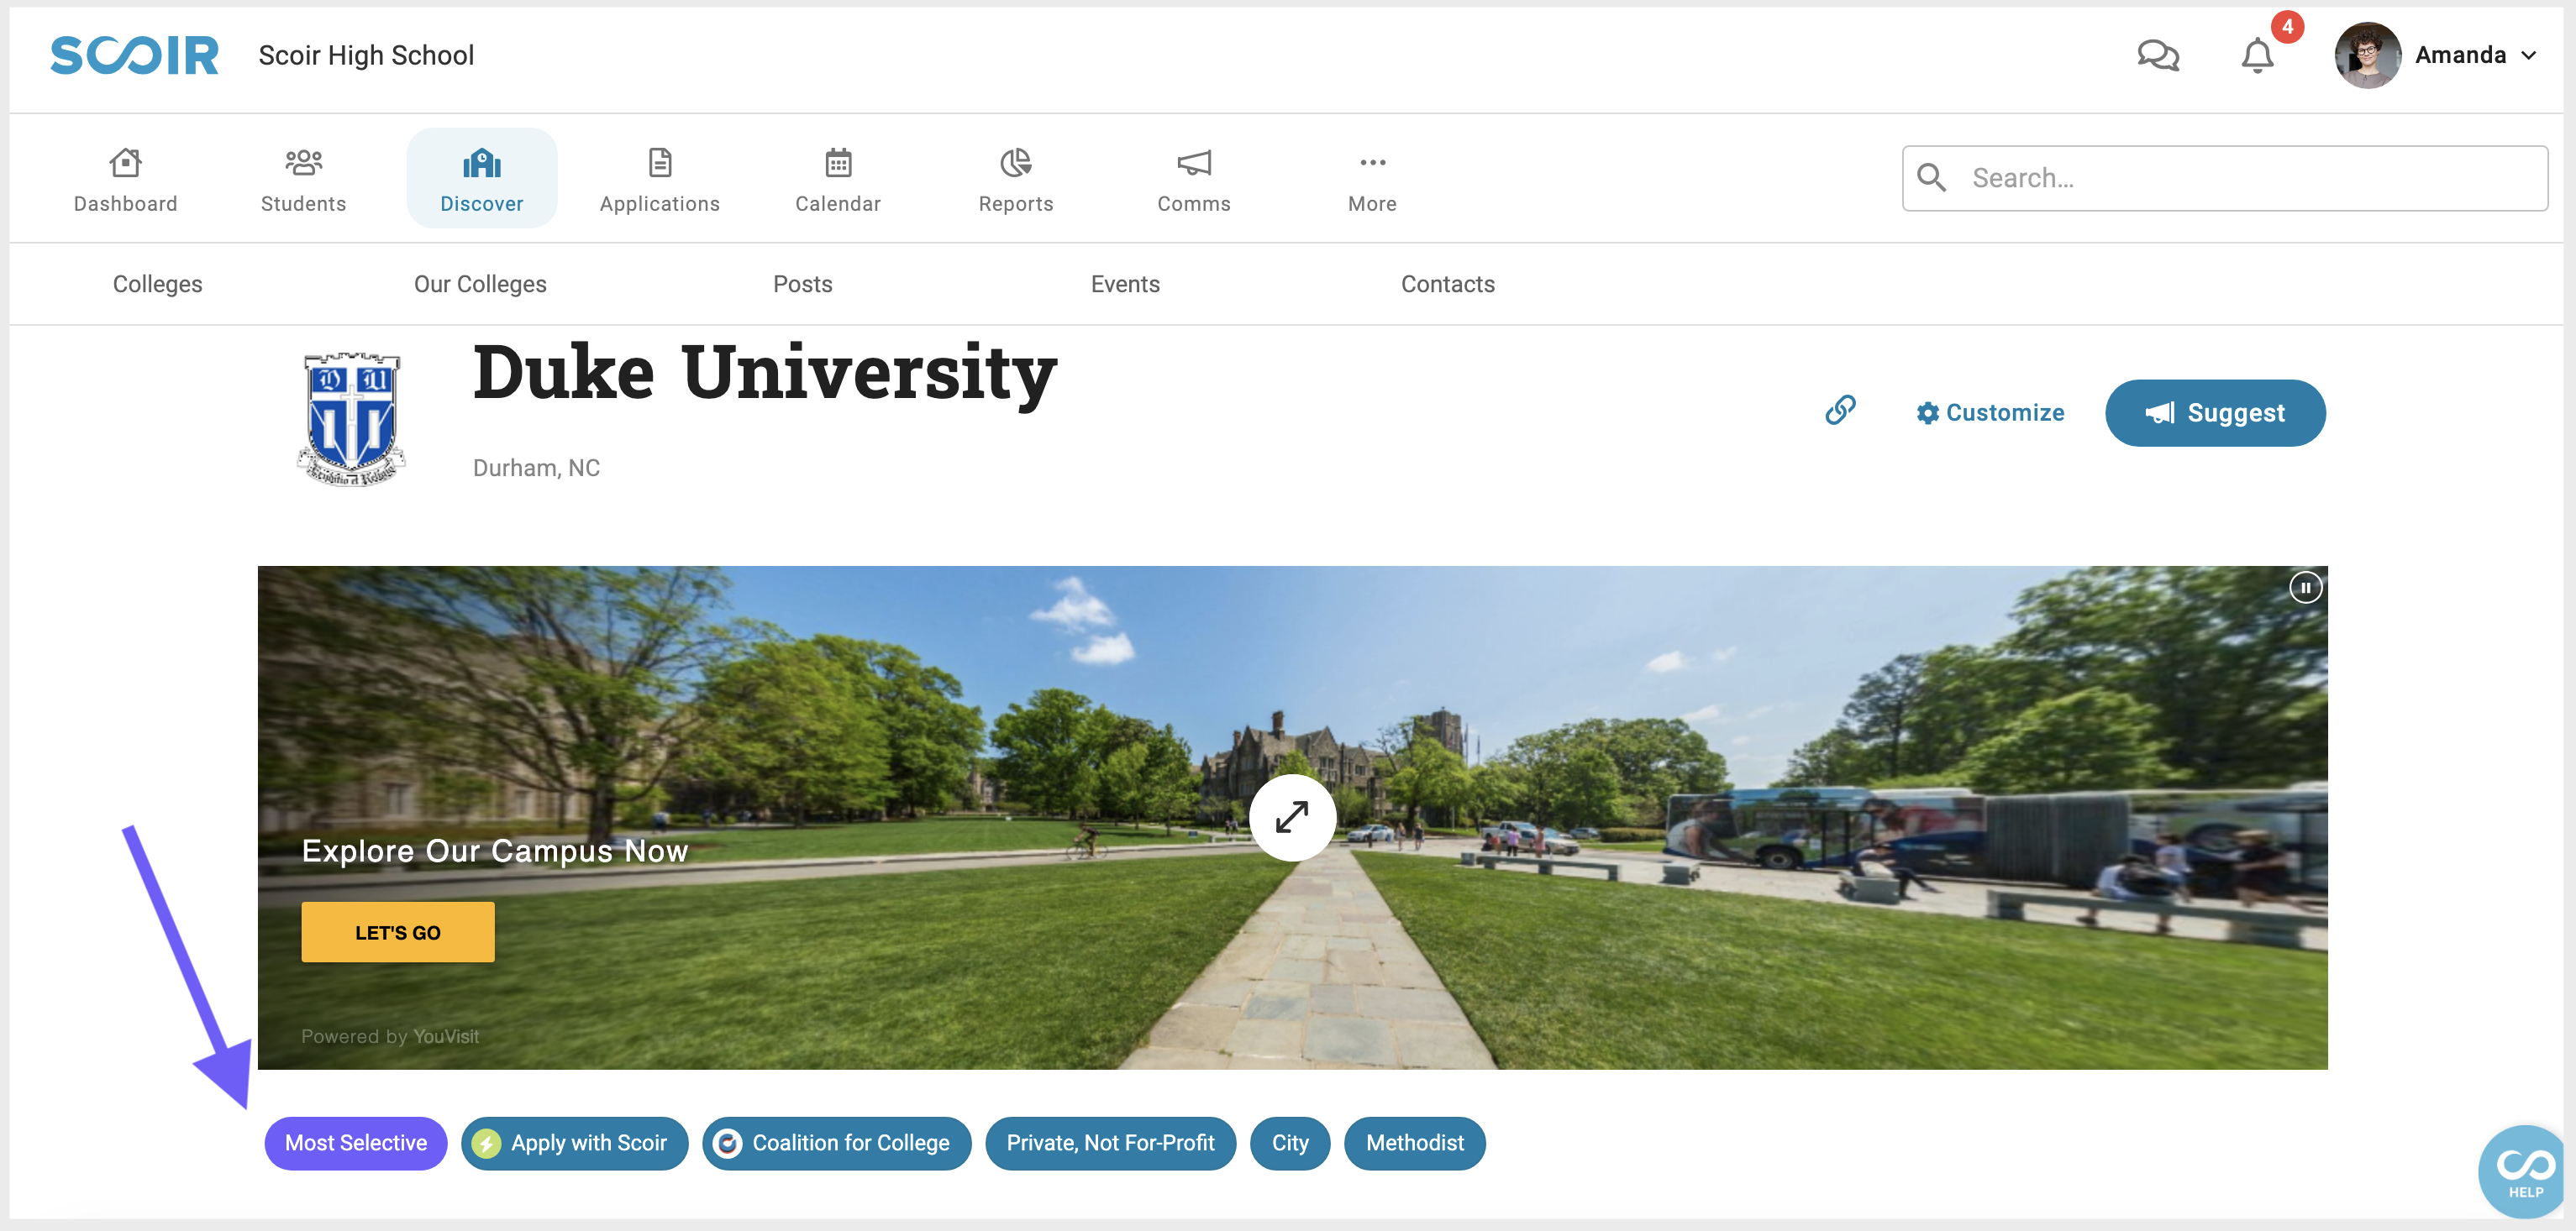Click the Discover tab
Image resolution: width=2576 pixels, height=1231 pixels.
pos(481,177)
